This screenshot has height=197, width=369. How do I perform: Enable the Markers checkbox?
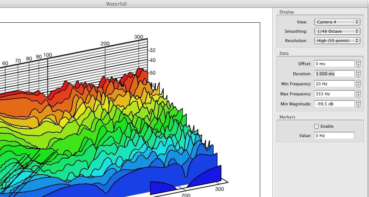coord(317,126)
